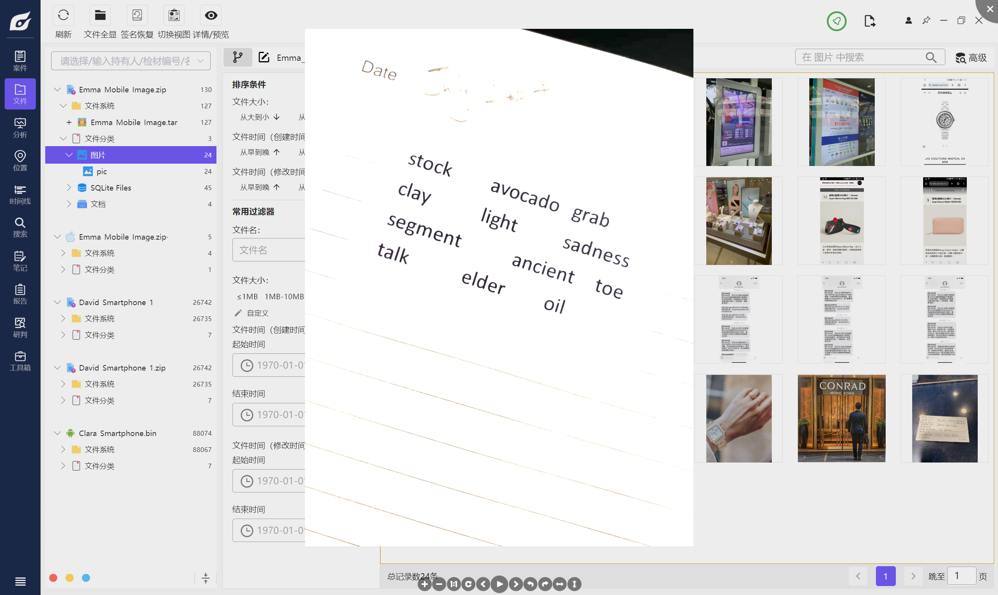Rotate image left with undo-arrow button
998x595 pixels.
point(530,584)
